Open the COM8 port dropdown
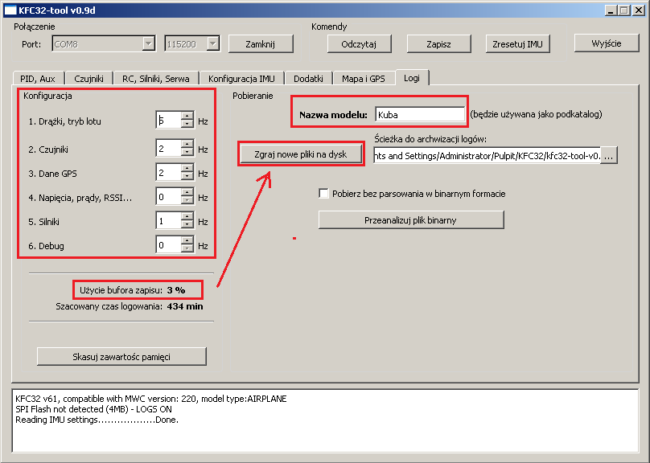Image resolution: width=650 pixels, height=463 pixels. (148, 44)
